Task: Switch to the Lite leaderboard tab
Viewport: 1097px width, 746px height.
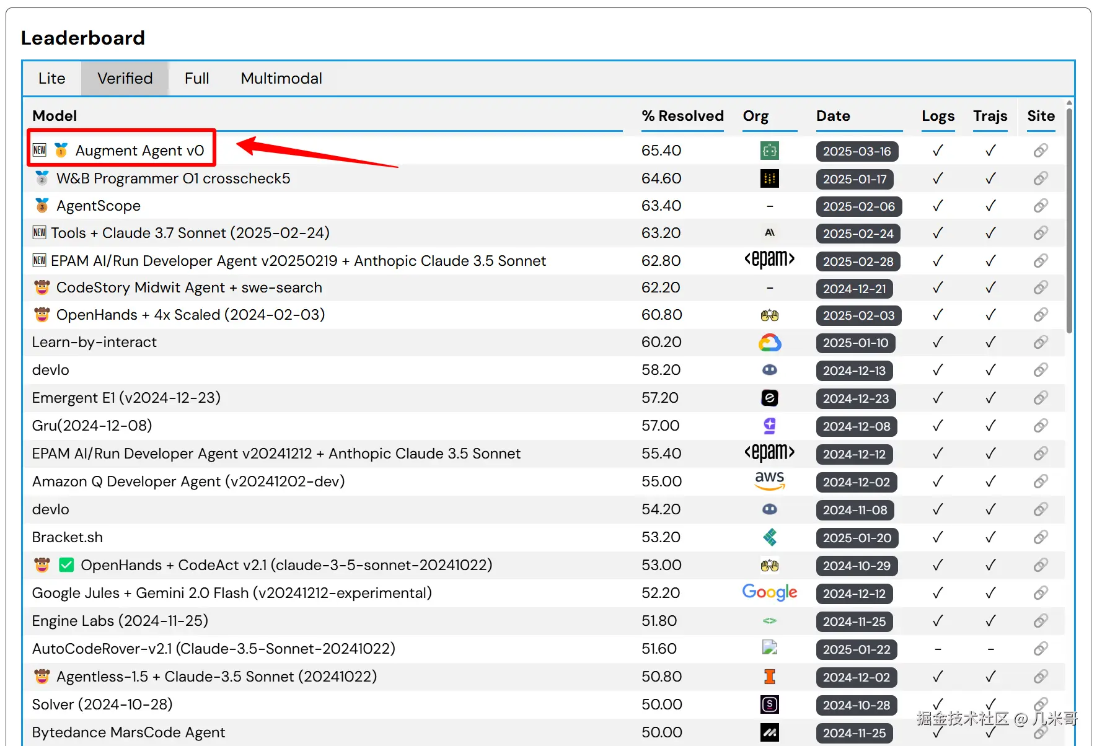Action: click(52, 79)
